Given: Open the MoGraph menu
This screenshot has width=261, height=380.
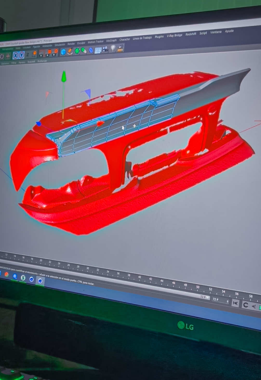Looking at the screenshot, I should point(111,41).
